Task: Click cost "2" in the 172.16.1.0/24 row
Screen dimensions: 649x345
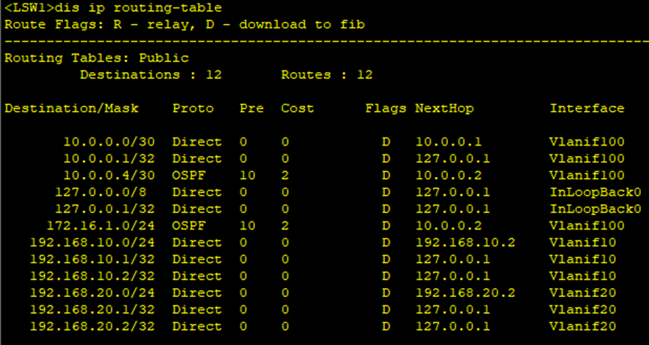Action: point(285,226)
